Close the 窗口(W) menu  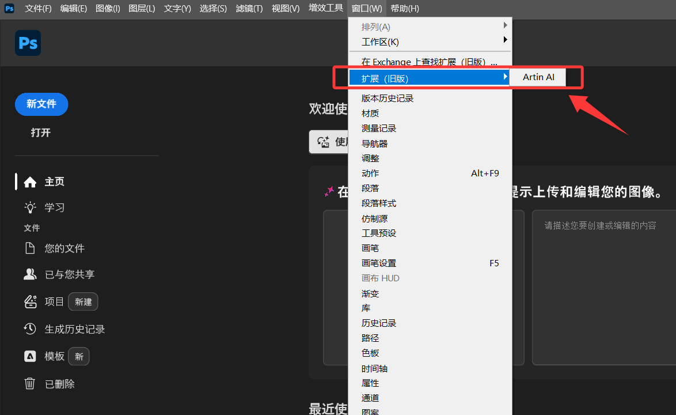[x=366, y=8]
